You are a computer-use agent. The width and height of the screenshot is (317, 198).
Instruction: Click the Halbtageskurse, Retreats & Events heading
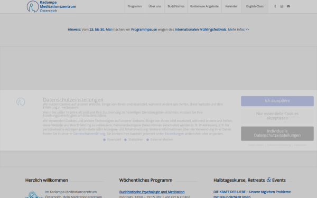(249, 180)
